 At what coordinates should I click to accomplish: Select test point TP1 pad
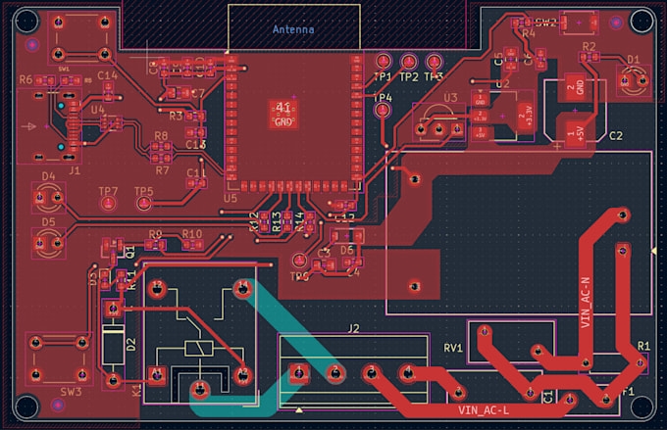pos(383,61)
